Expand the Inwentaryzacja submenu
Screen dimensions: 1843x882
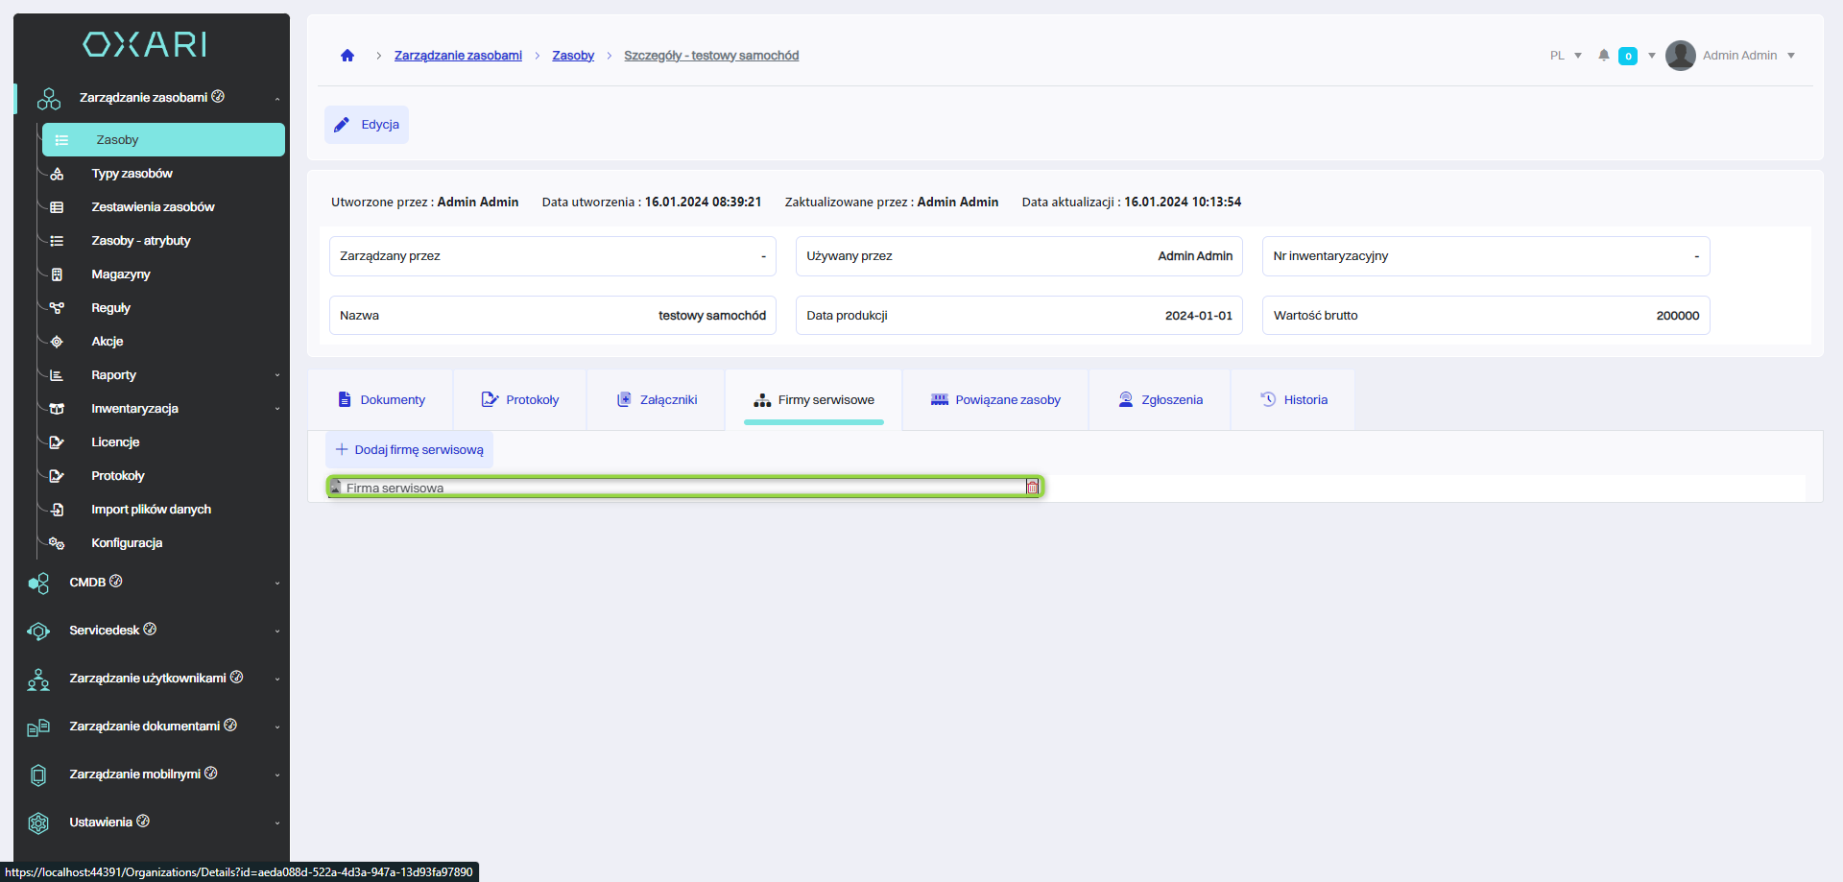(277, 409)
